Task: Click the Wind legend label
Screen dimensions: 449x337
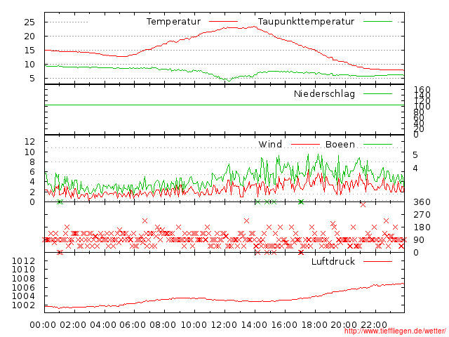Action: pyautogui.click(x=270, y=144)
